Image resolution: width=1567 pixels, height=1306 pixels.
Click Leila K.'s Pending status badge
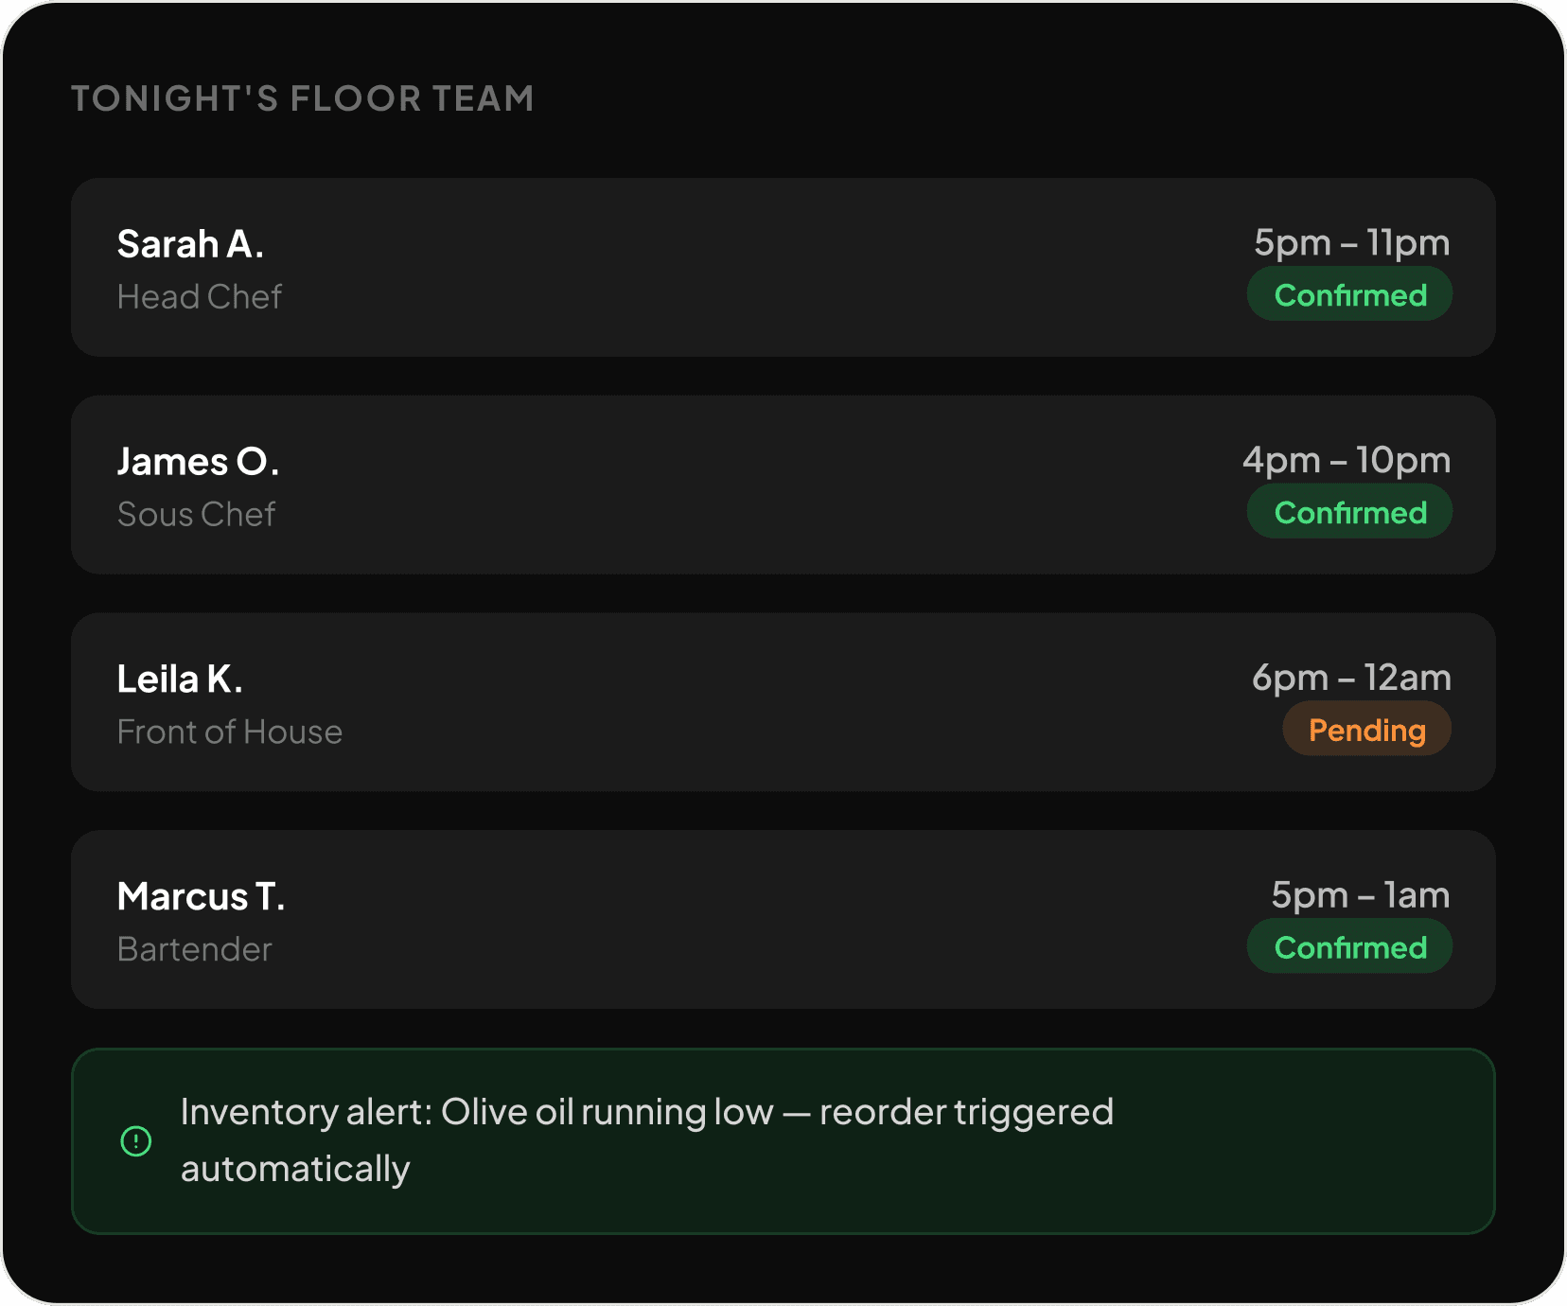(1366, 730)
